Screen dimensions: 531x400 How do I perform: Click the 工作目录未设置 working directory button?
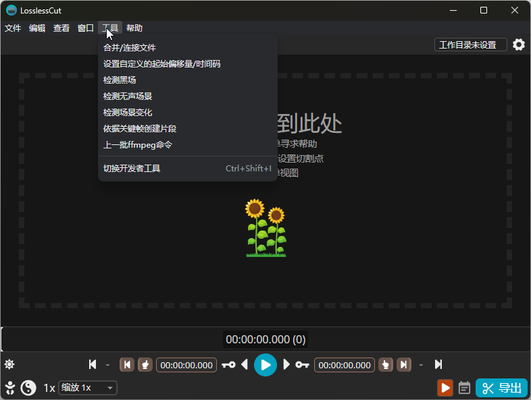(x=470, y=45)
